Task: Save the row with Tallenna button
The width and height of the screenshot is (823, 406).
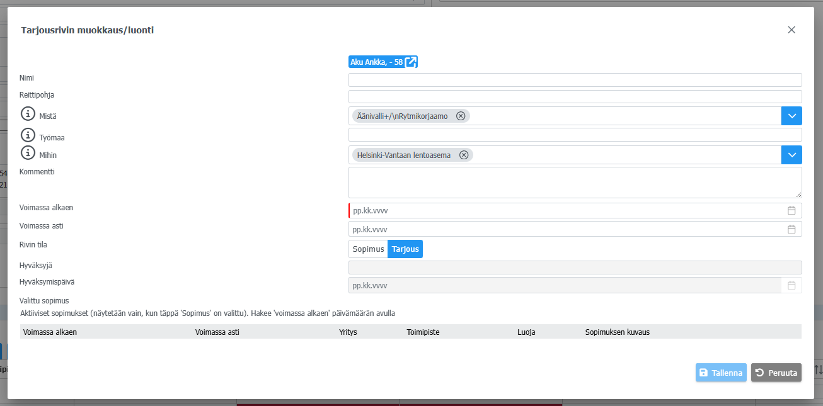Action: coord(721,373)
